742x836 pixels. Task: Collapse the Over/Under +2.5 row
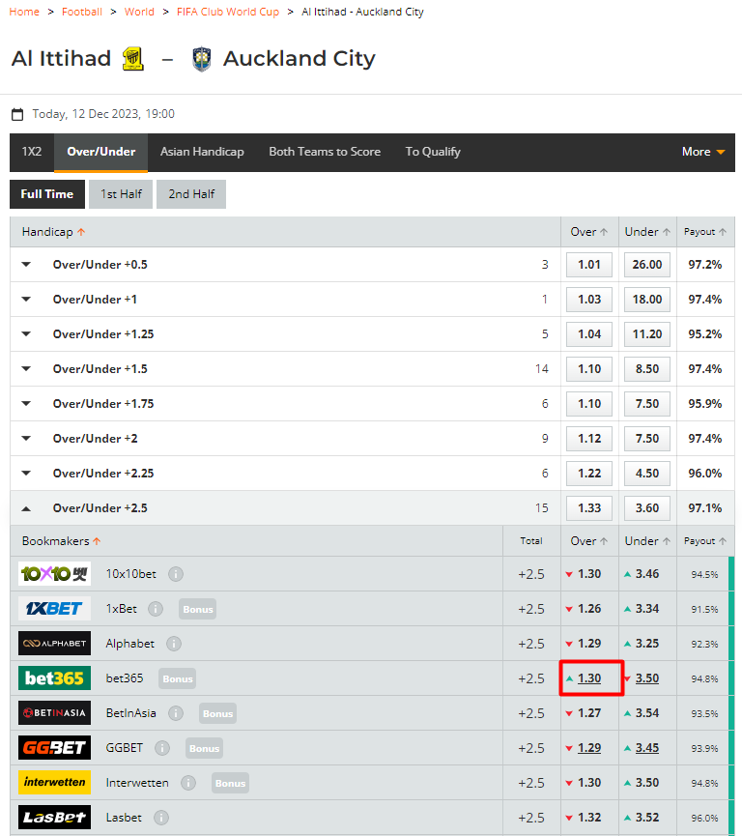click(x=27, y=508)
